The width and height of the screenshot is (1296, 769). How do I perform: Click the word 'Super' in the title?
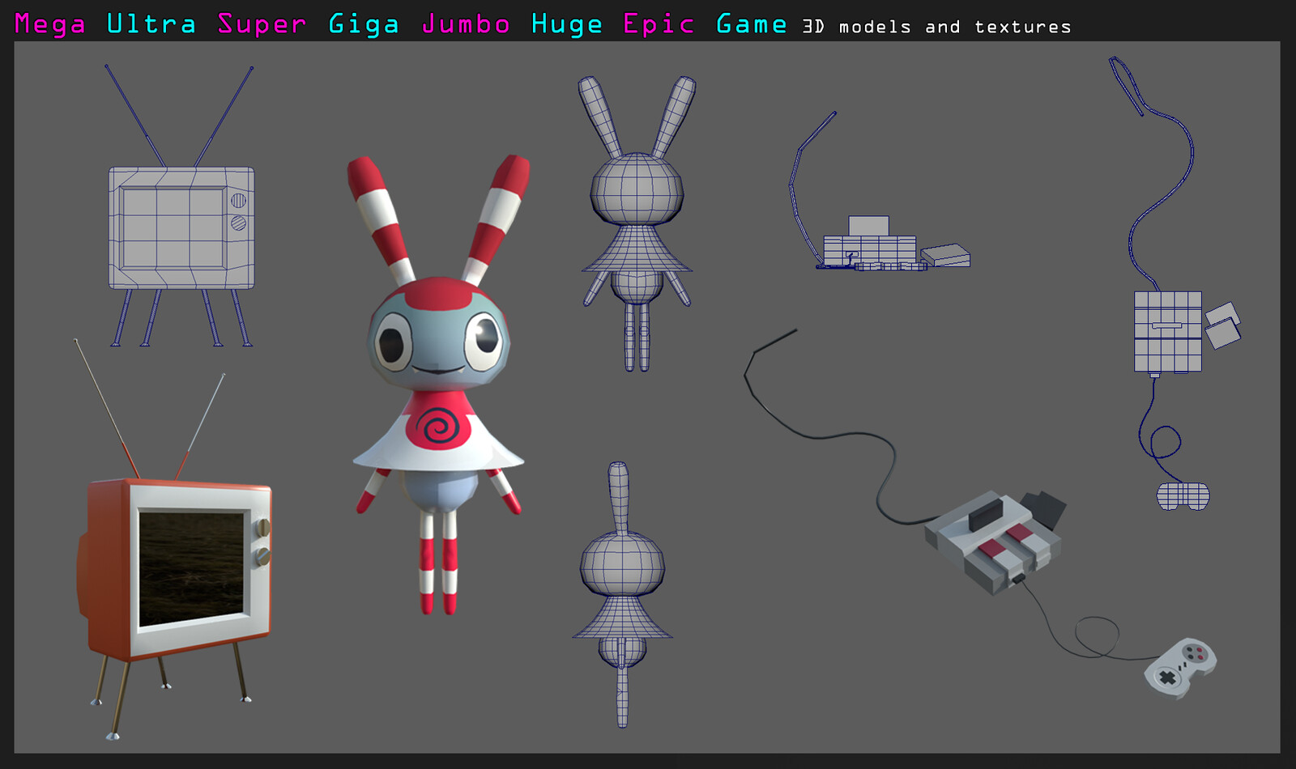[262, 24]
